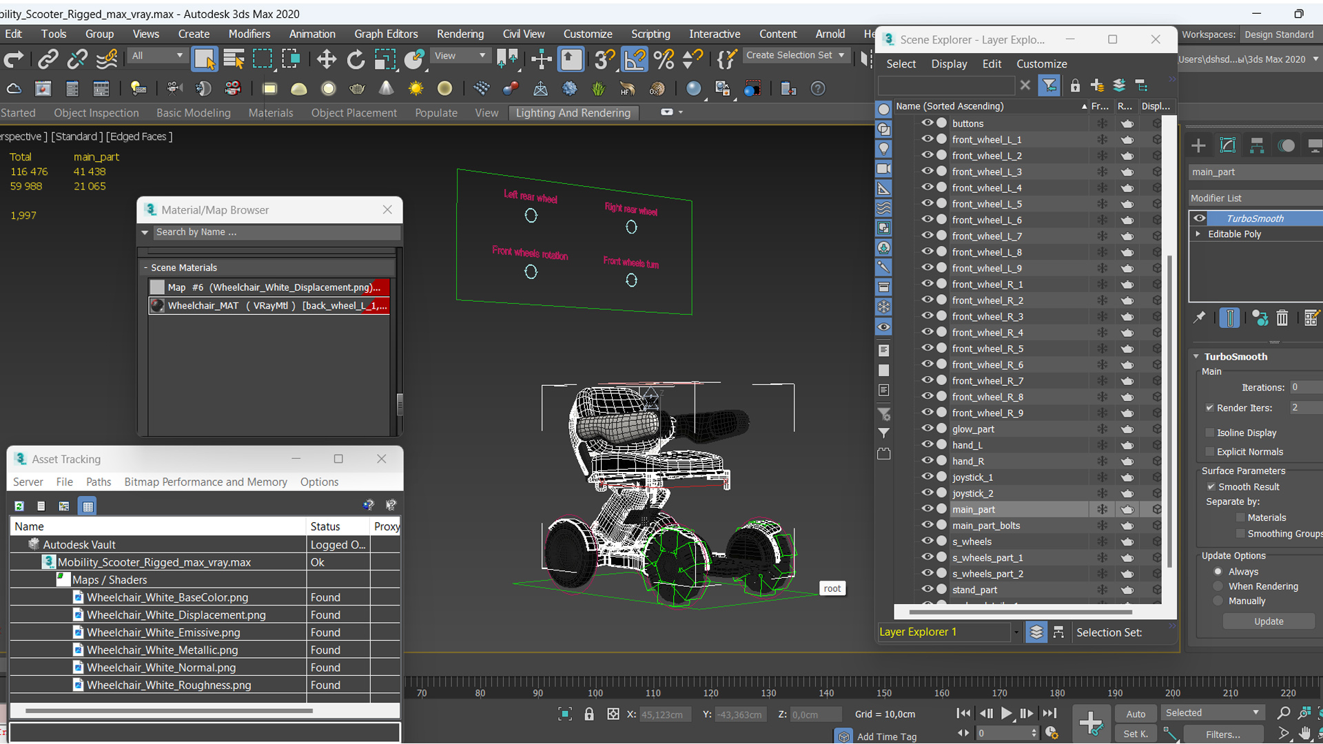Enable the Explicit Normals checkbox
Image resolution: width=1323 pixels, height=744 pixels.
click(1209, 452)
